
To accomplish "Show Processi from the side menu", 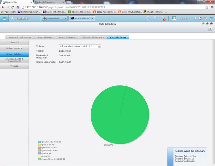I will [x=14, y=66].
